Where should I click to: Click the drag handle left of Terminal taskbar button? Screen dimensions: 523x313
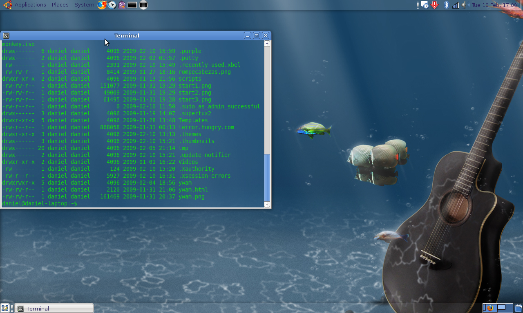point(12,308)
